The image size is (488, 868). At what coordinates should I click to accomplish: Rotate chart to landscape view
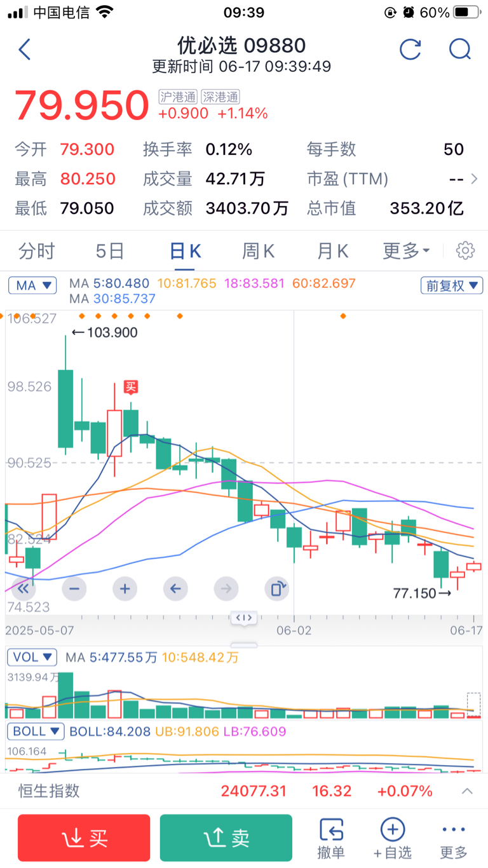pyautogui.click(x=277, y=589)
